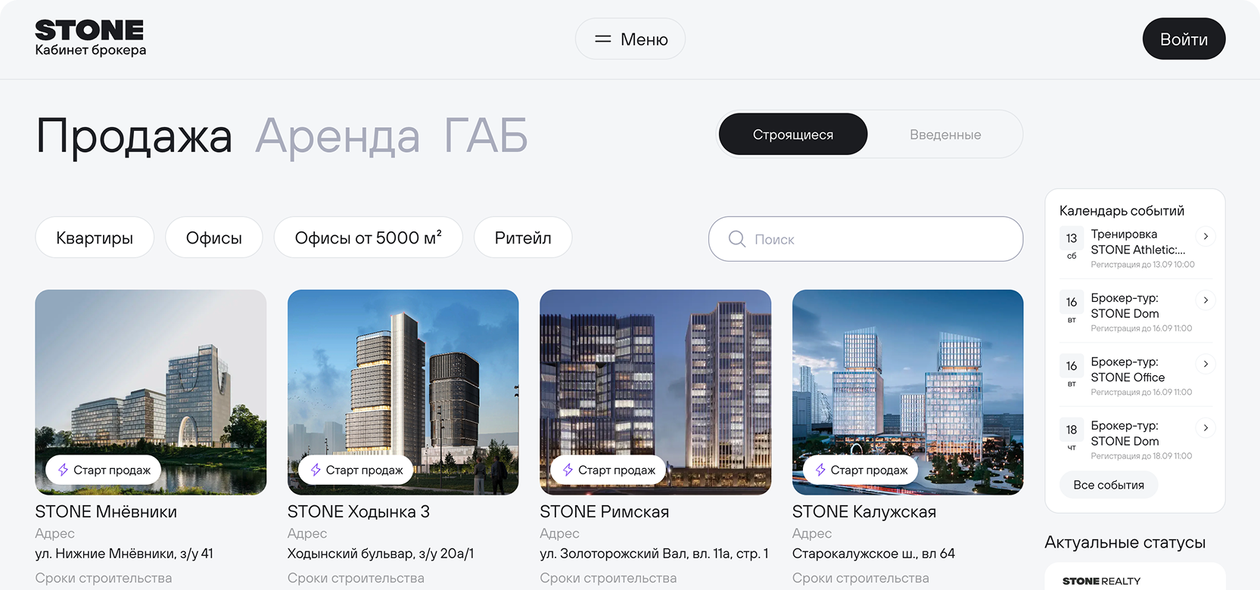Viewport: 1260px width, 590px height.
Task: Open the STONE Калужская title link
Action: [864, 512]
